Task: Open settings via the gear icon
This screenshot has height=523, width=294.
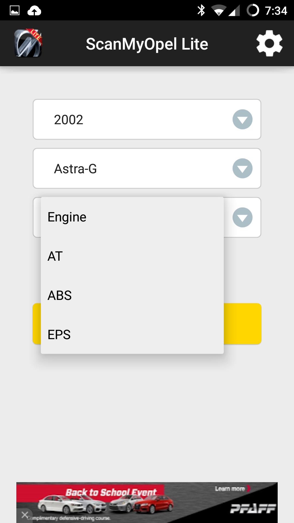Action: [269, 43]
